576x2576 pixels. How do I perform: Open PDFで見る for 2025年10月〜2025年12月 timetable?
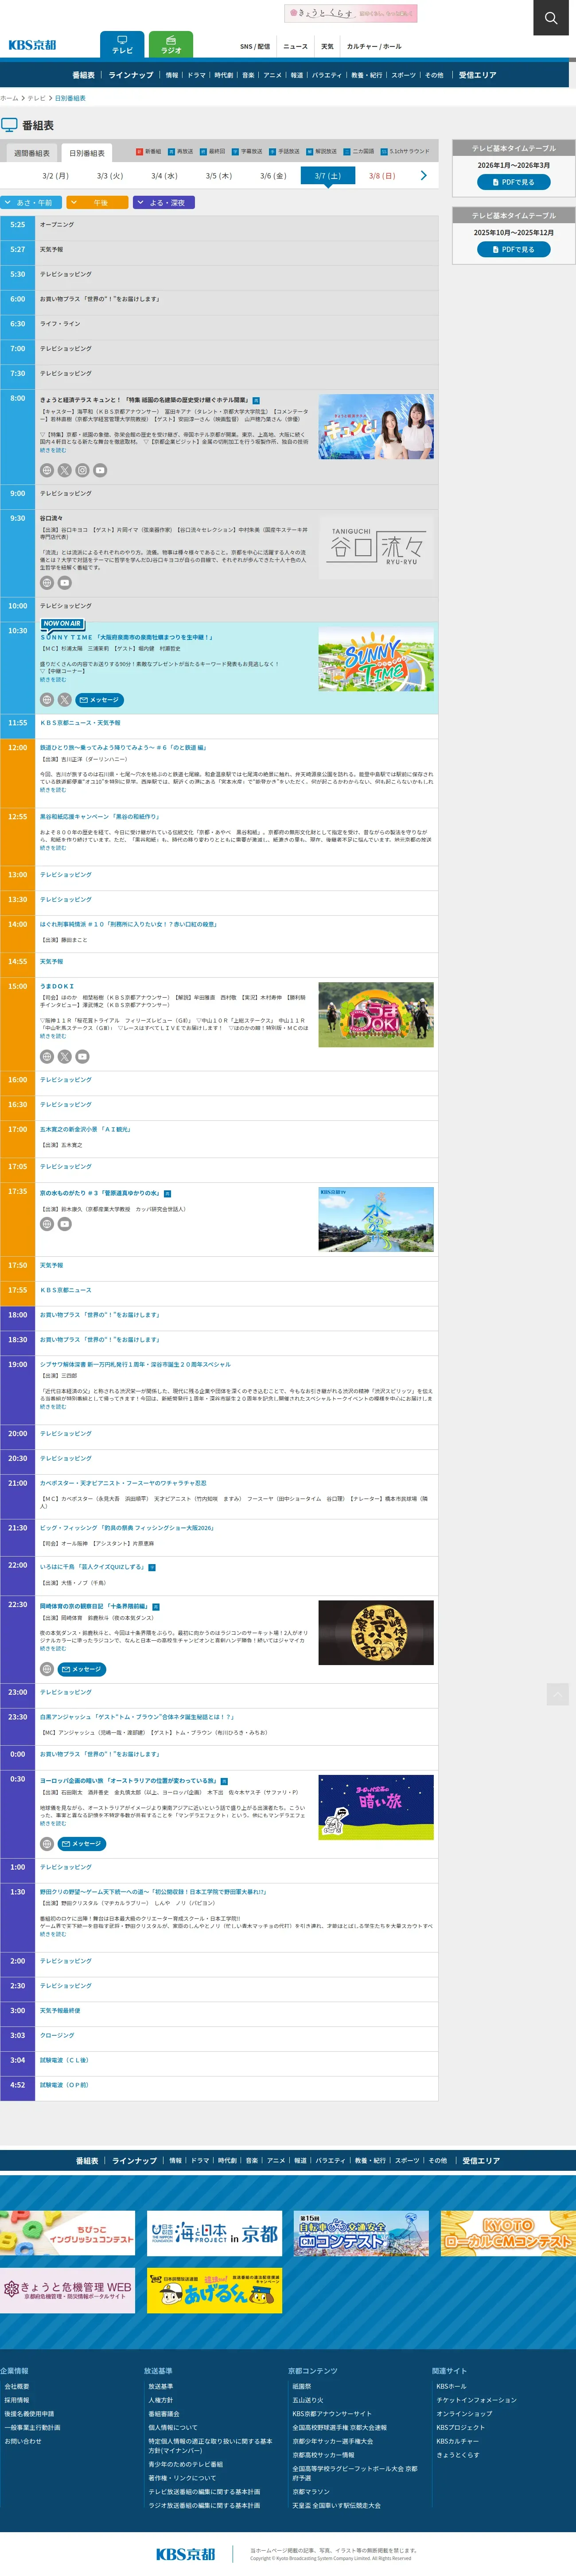[x=514, y=249]
